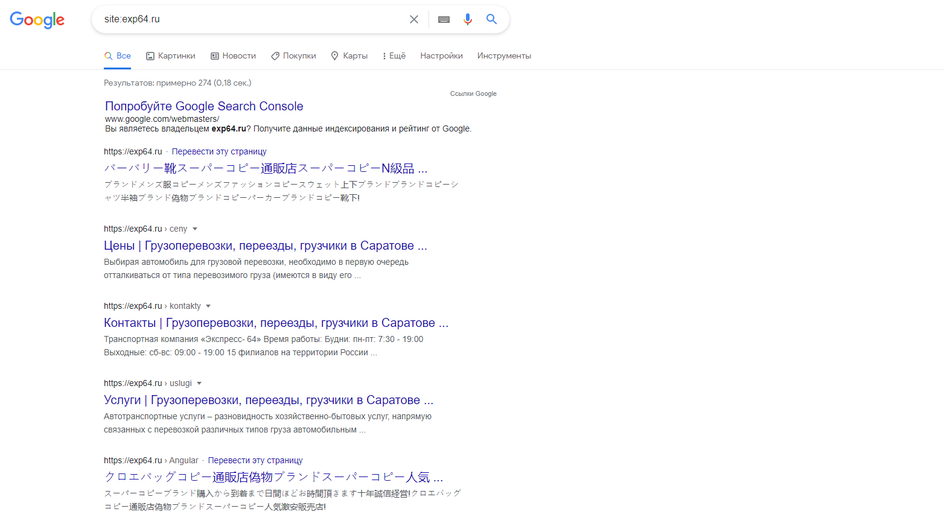Open Услуги | Грузоперевозки result link
Screen dimensions: 944x532
pos(269,400)
